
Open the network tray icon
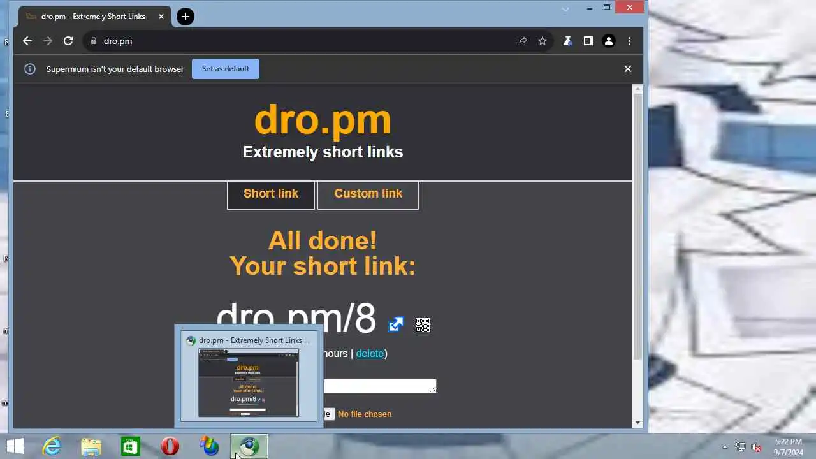741,447
